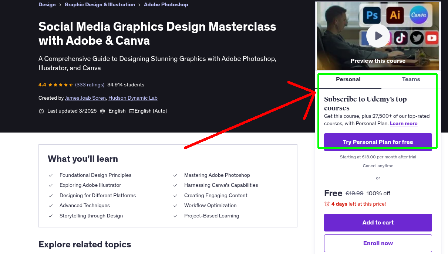
Task: Click checkmark beside Project-Based Learning
Action: (176, 216)
